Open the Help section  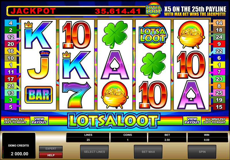pos(51,155)
